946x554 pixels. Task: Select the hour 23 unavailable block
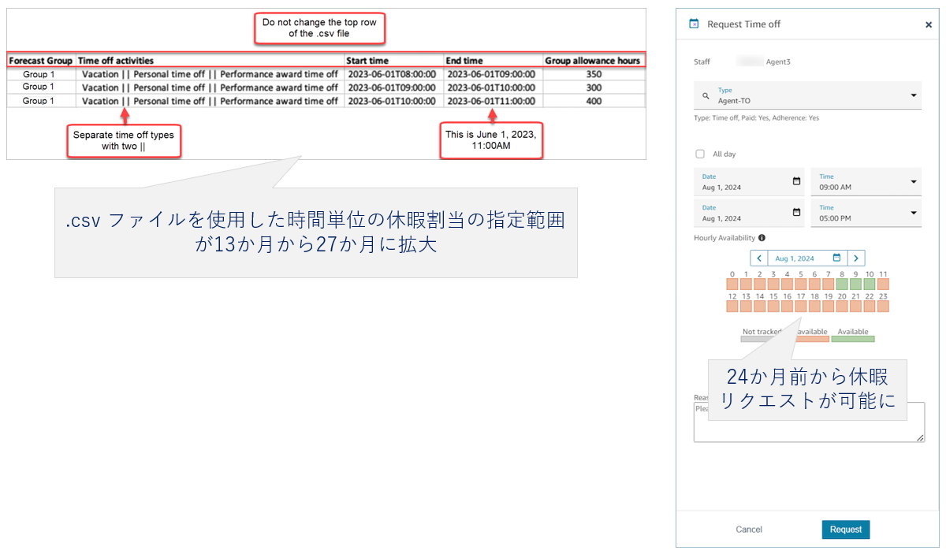tap(883, 306)
